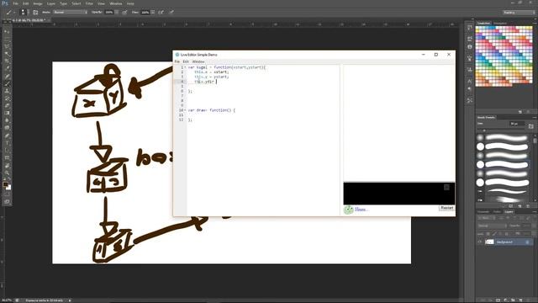Select the History Brush tool
This screenshot has width=538, height=303.
pos(7,98)
